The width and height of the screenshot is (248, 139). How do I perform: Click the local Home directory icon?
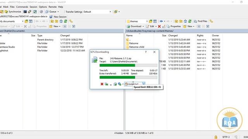[x=61, y=21]
